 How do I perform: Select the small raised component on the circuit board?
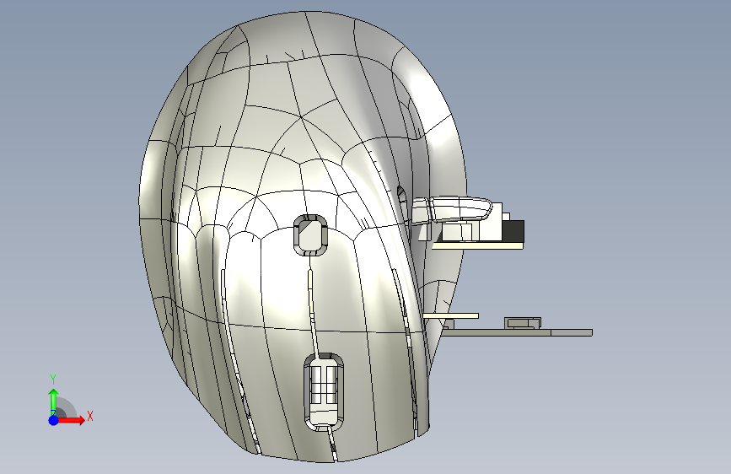[523, 323]
